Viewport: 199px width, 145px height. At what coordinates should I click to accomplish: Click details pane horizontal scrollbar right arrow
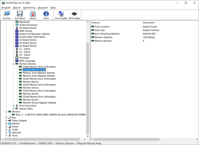(x=197, y=139)
